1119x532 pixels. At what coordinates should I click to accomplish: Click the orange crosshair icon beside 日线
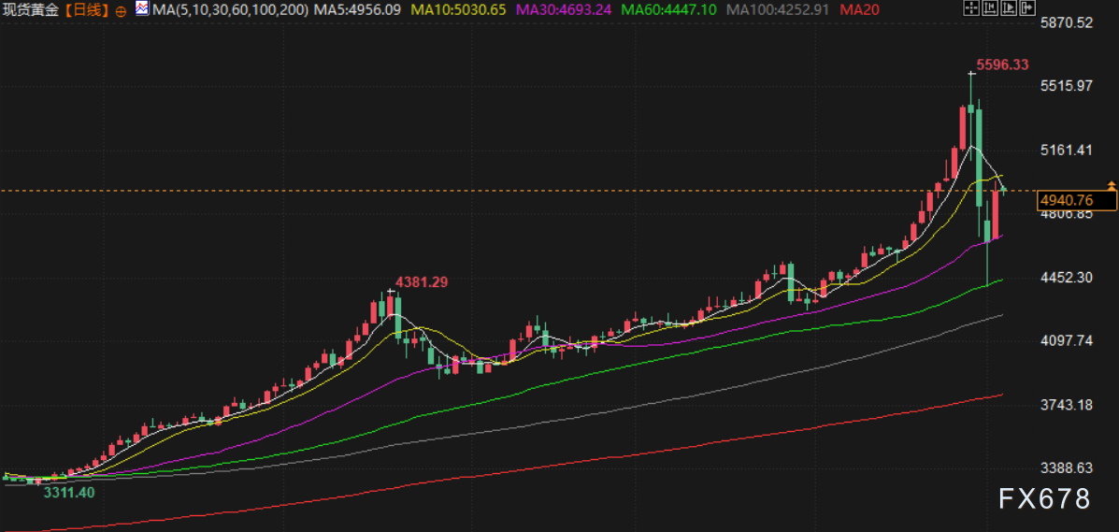(x=122, y=10)
